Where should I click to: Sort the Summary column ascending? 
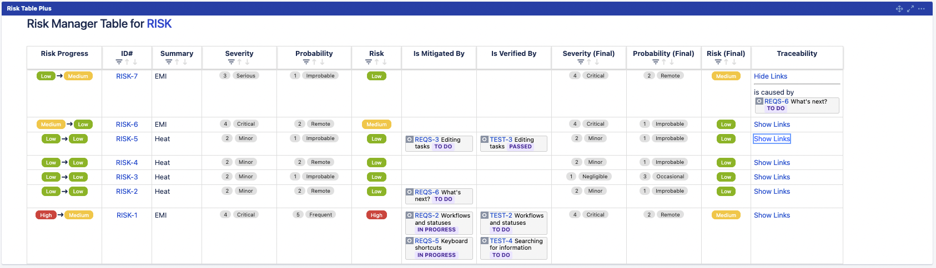point(177,62)
